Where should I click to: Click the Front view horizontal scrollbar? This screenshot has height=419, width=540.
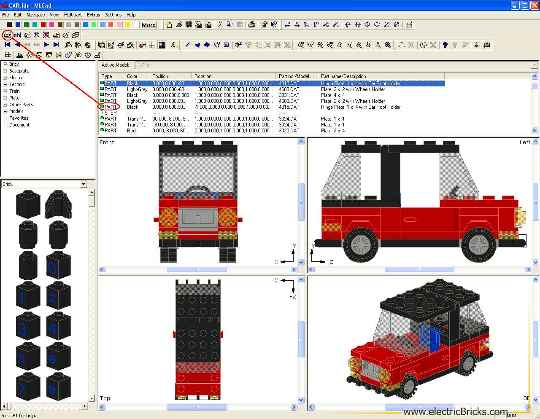tap(197, 270)
